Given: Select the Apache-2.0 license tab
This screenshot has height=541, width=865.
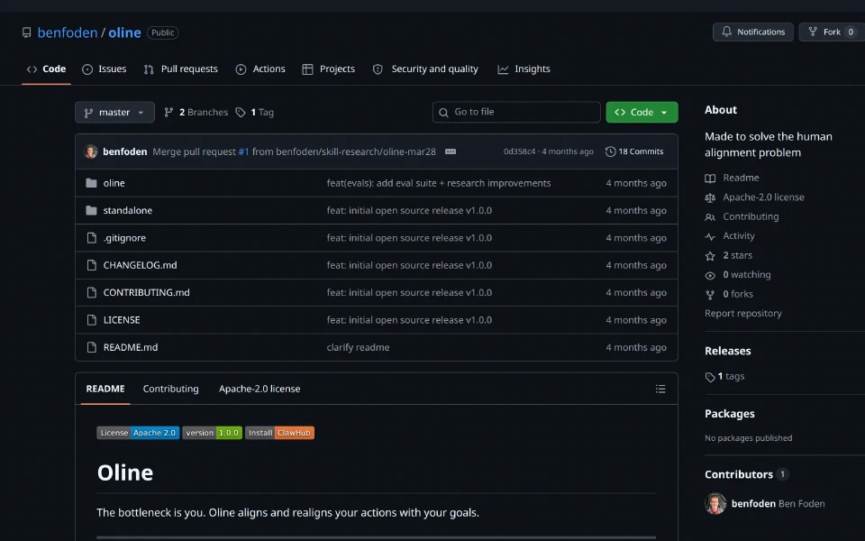Looking at the screenshot, I should point(259,389).
